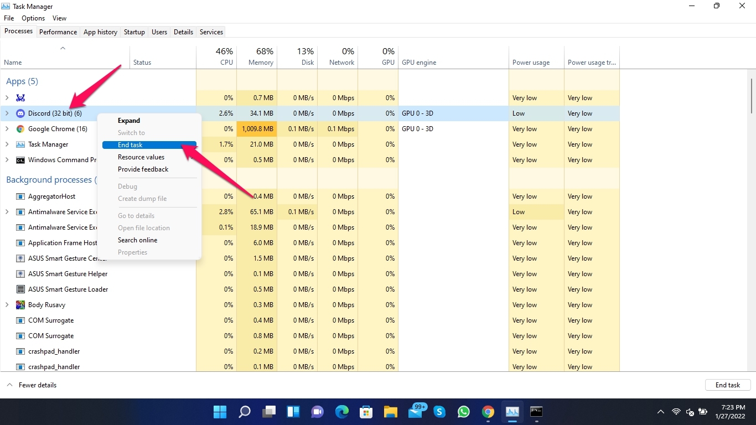Open Mail app with 99+ badge
This screenshot has width=756, height=425.
(416, 411)
